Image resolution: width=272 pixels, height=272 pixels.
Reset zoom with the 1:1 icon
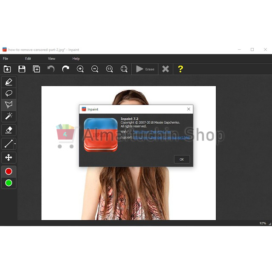[x=109, y=69]
